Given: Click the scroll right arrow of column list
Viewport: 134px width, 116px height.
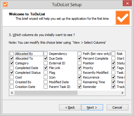Looking at the screenshot, I should coord(122,93).
